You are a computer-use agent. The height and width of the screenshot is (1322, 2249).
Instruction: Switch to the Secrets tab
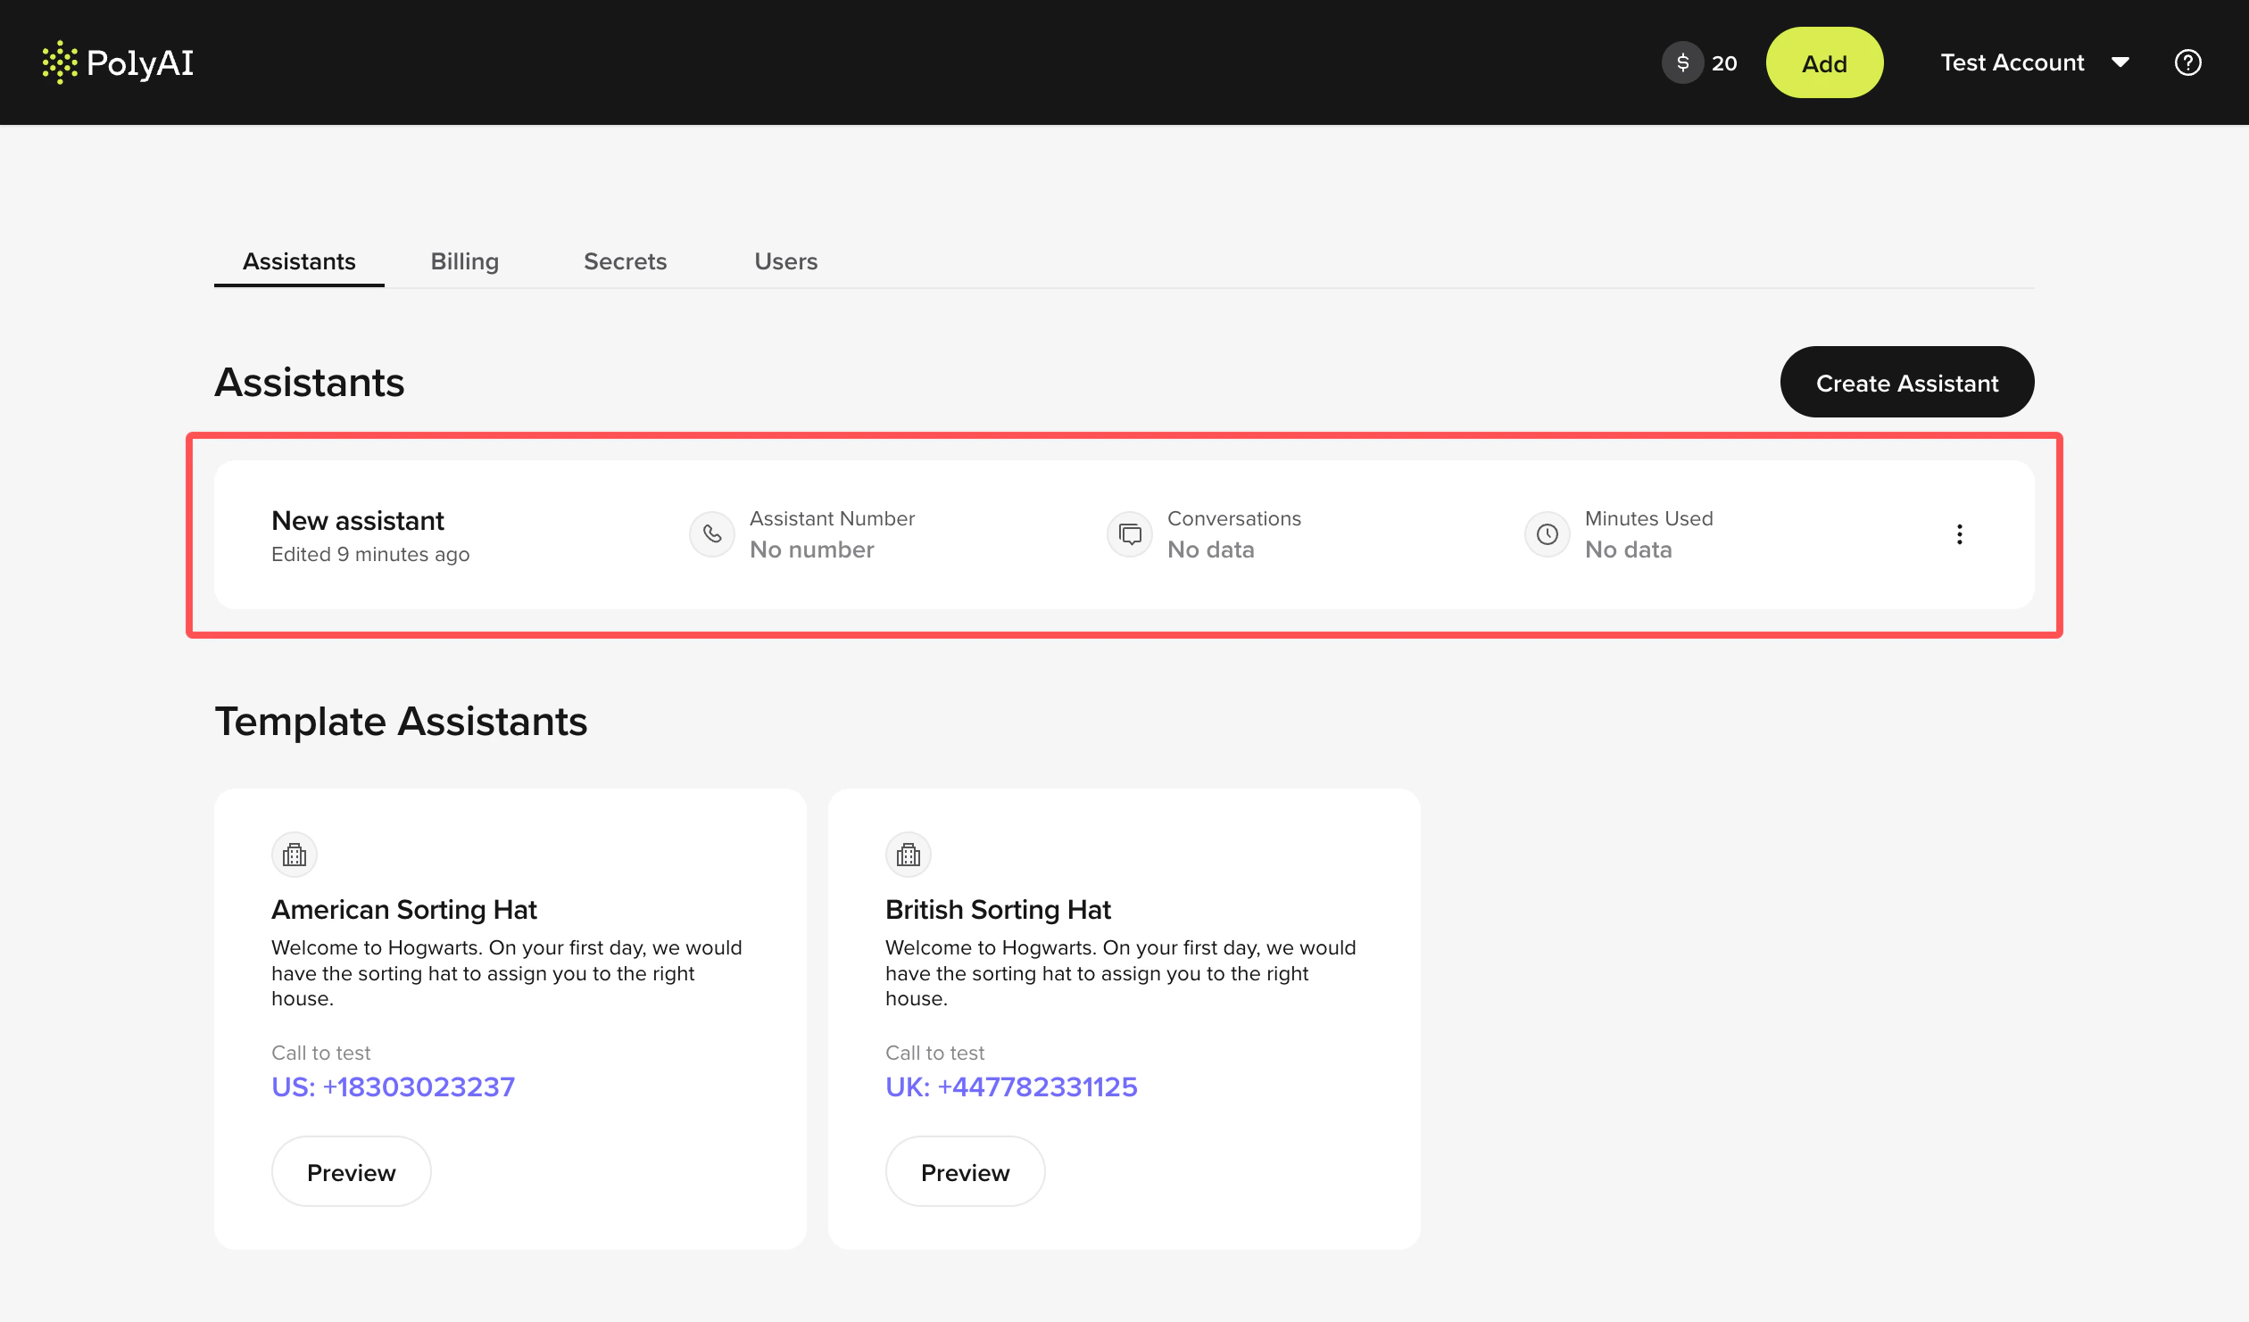click(625, 261)
